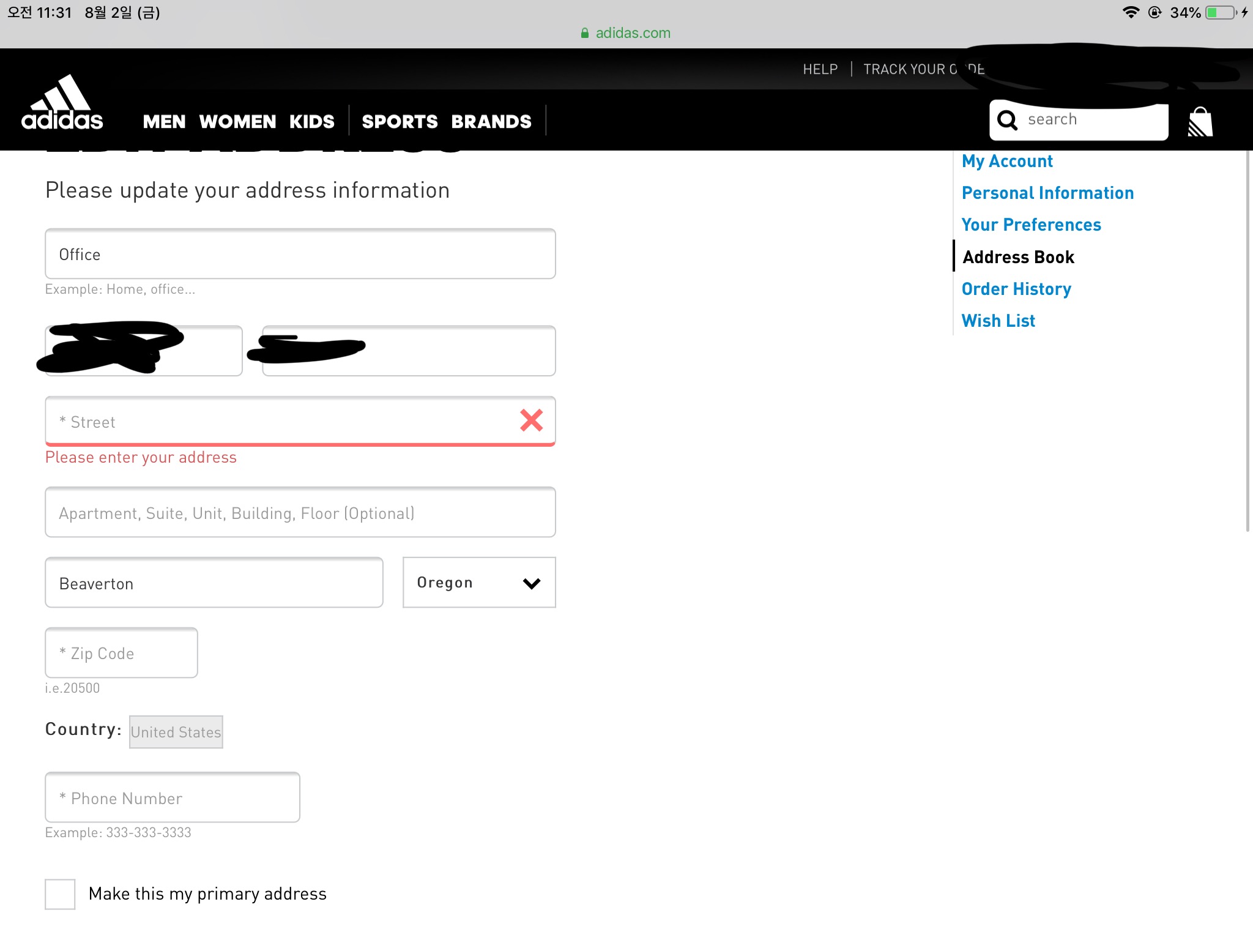Tap the green lock icon by adidas.com
This screenshot has width=1253, height=940.
coord(585,33)
